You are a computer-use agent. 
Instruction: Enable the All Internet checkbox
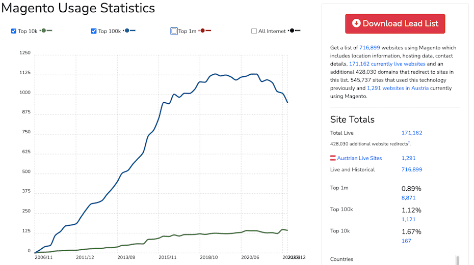tap(254, 31)
